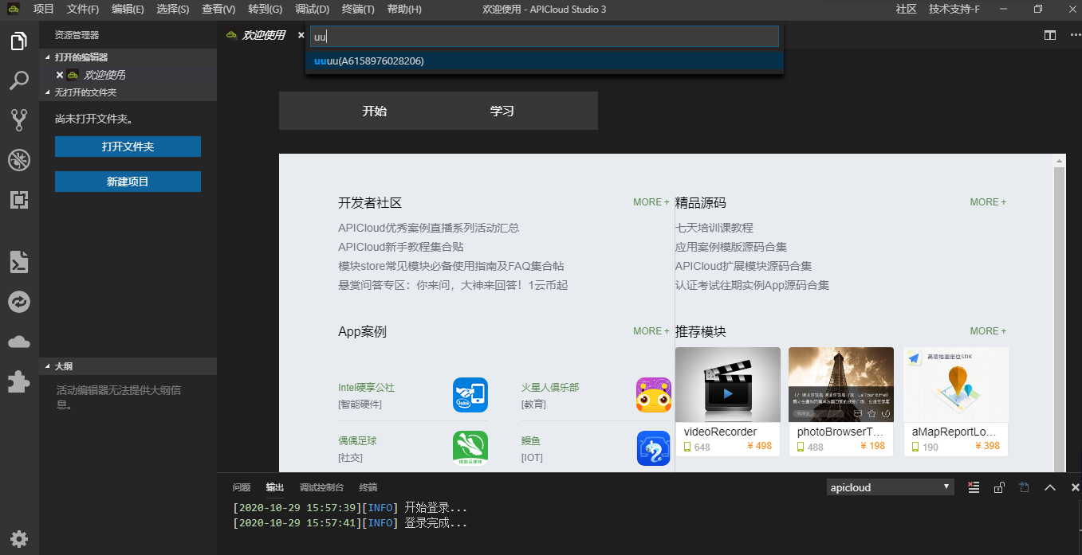This screenshot has width=1082, height=555.
Task: Open the Explorer view in activity bar
Action: point(19,41)
